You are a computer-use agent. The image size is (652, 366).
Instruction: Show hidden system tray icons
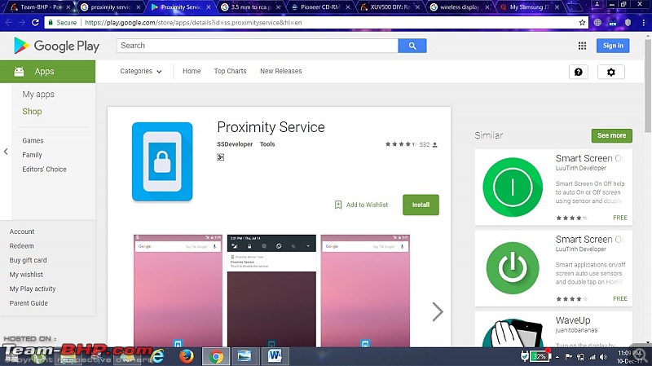click(557, 357)
